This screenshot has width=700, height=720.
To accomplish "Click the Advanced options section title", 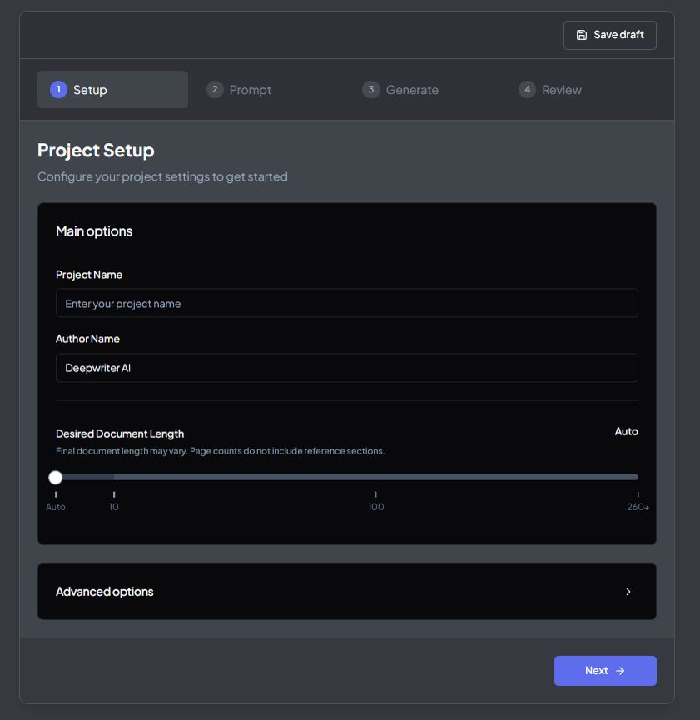I will pyautogui.click(x=105, y=592).
